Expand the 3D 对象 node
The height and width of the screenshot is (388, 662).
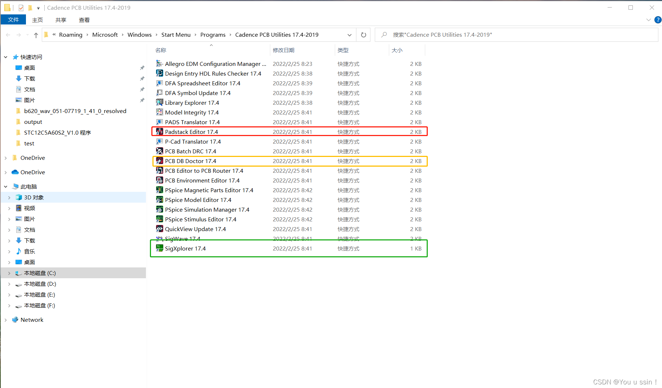click(9, 197)
